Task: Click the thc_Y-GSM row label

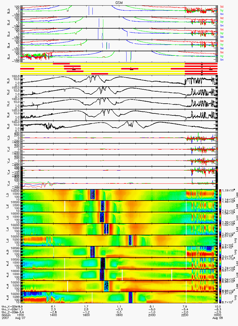Action: pos(10,309)
